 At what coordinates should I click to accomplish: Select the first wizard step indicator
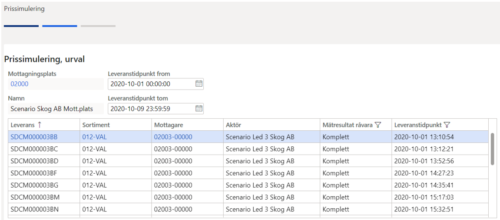tap(21, 26)
